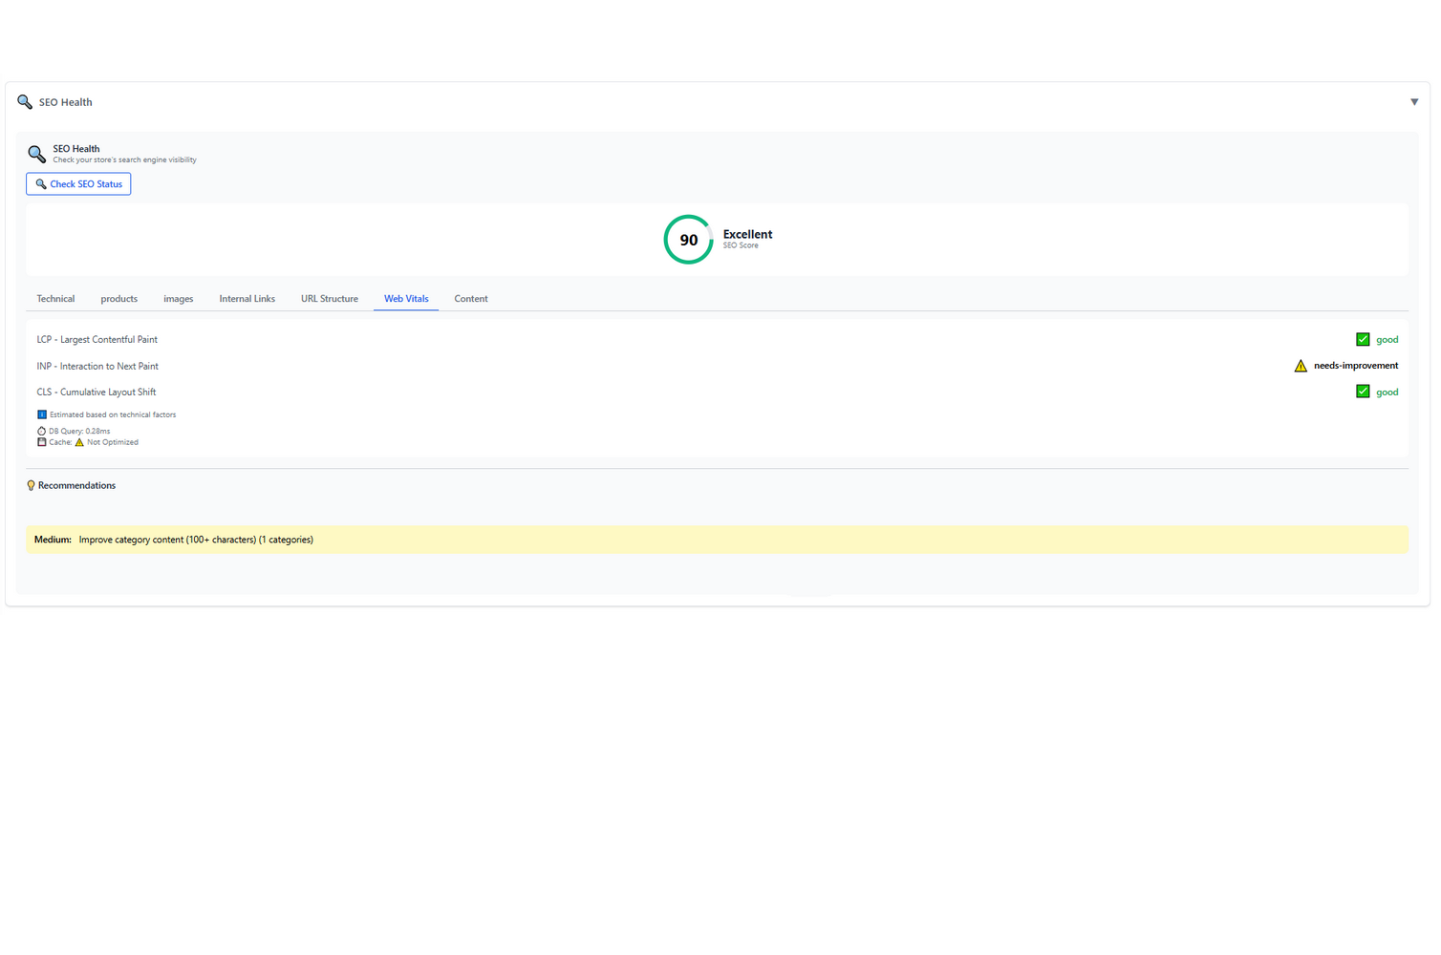Open the Technical tab

[55, 299]
